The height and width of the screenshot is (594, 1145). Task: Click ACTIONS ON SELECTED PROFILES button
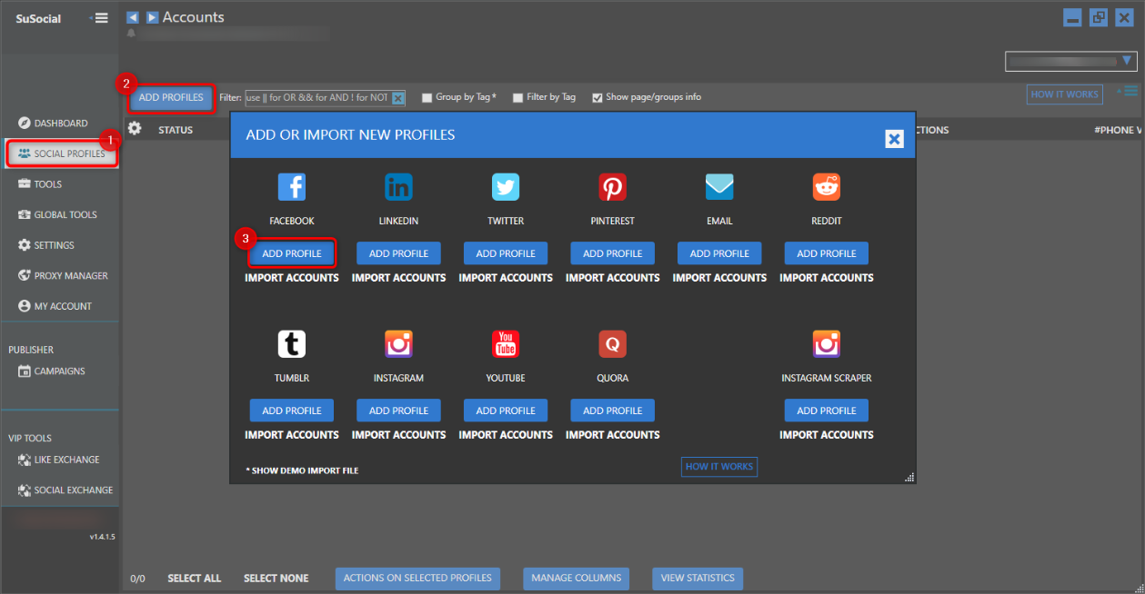click(x=417, y=578)
